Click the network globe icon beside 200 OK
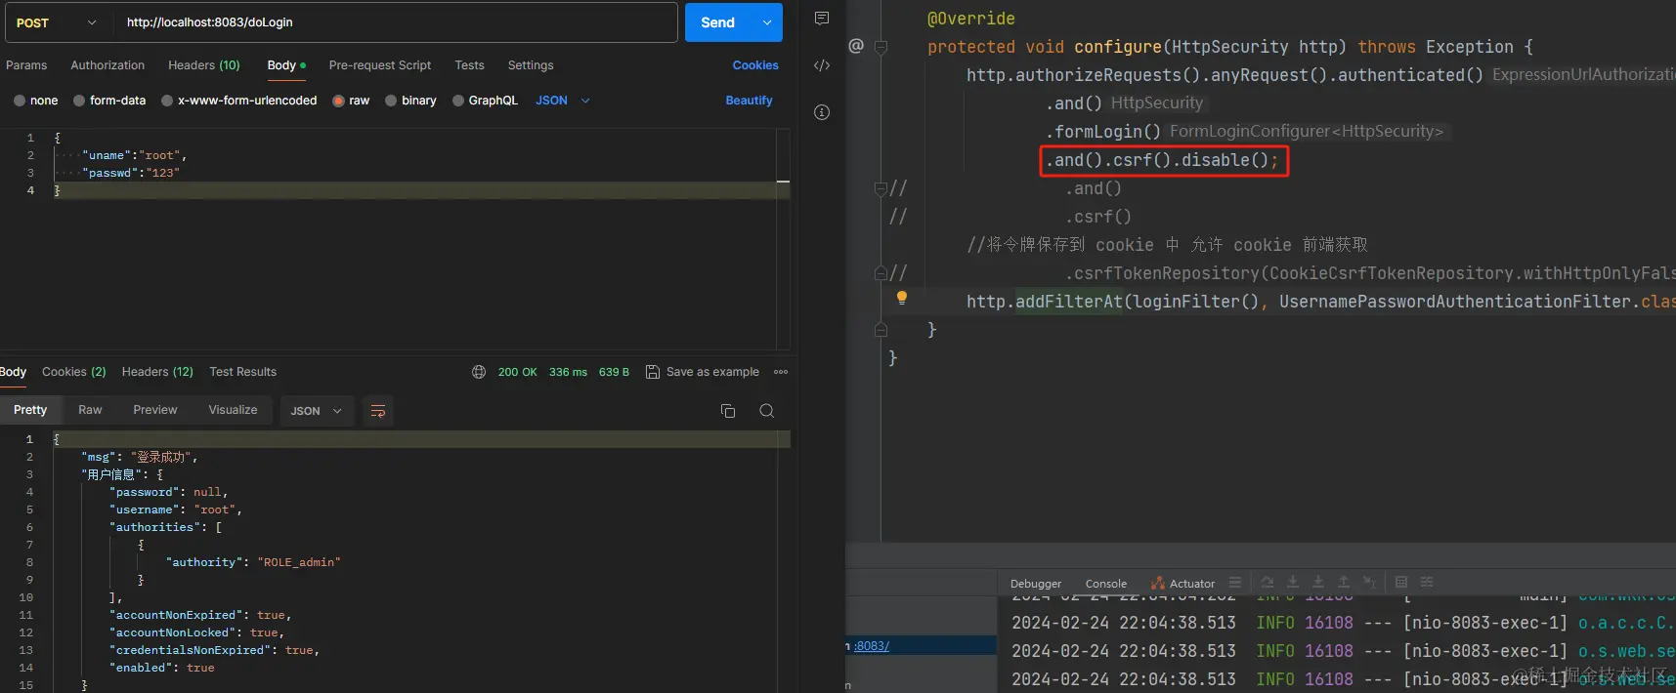 pyautogui.click(x=479, y=372)
